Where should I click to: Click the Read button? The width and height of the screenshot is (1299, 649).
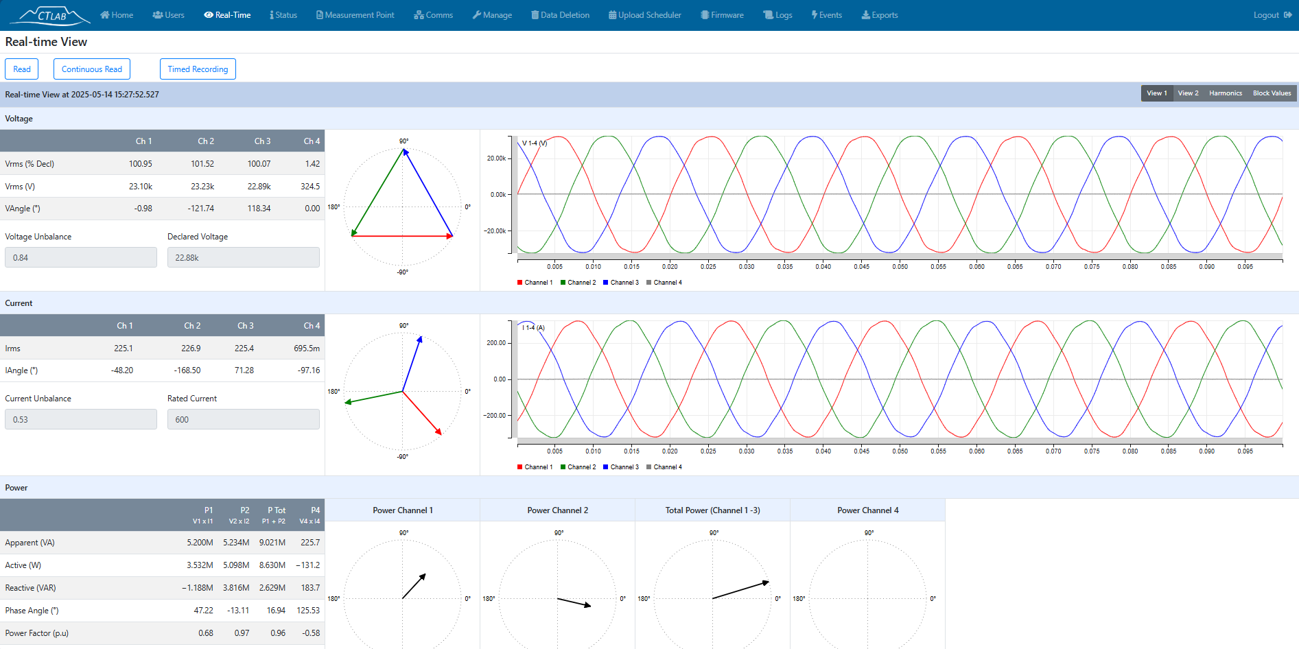22,69
